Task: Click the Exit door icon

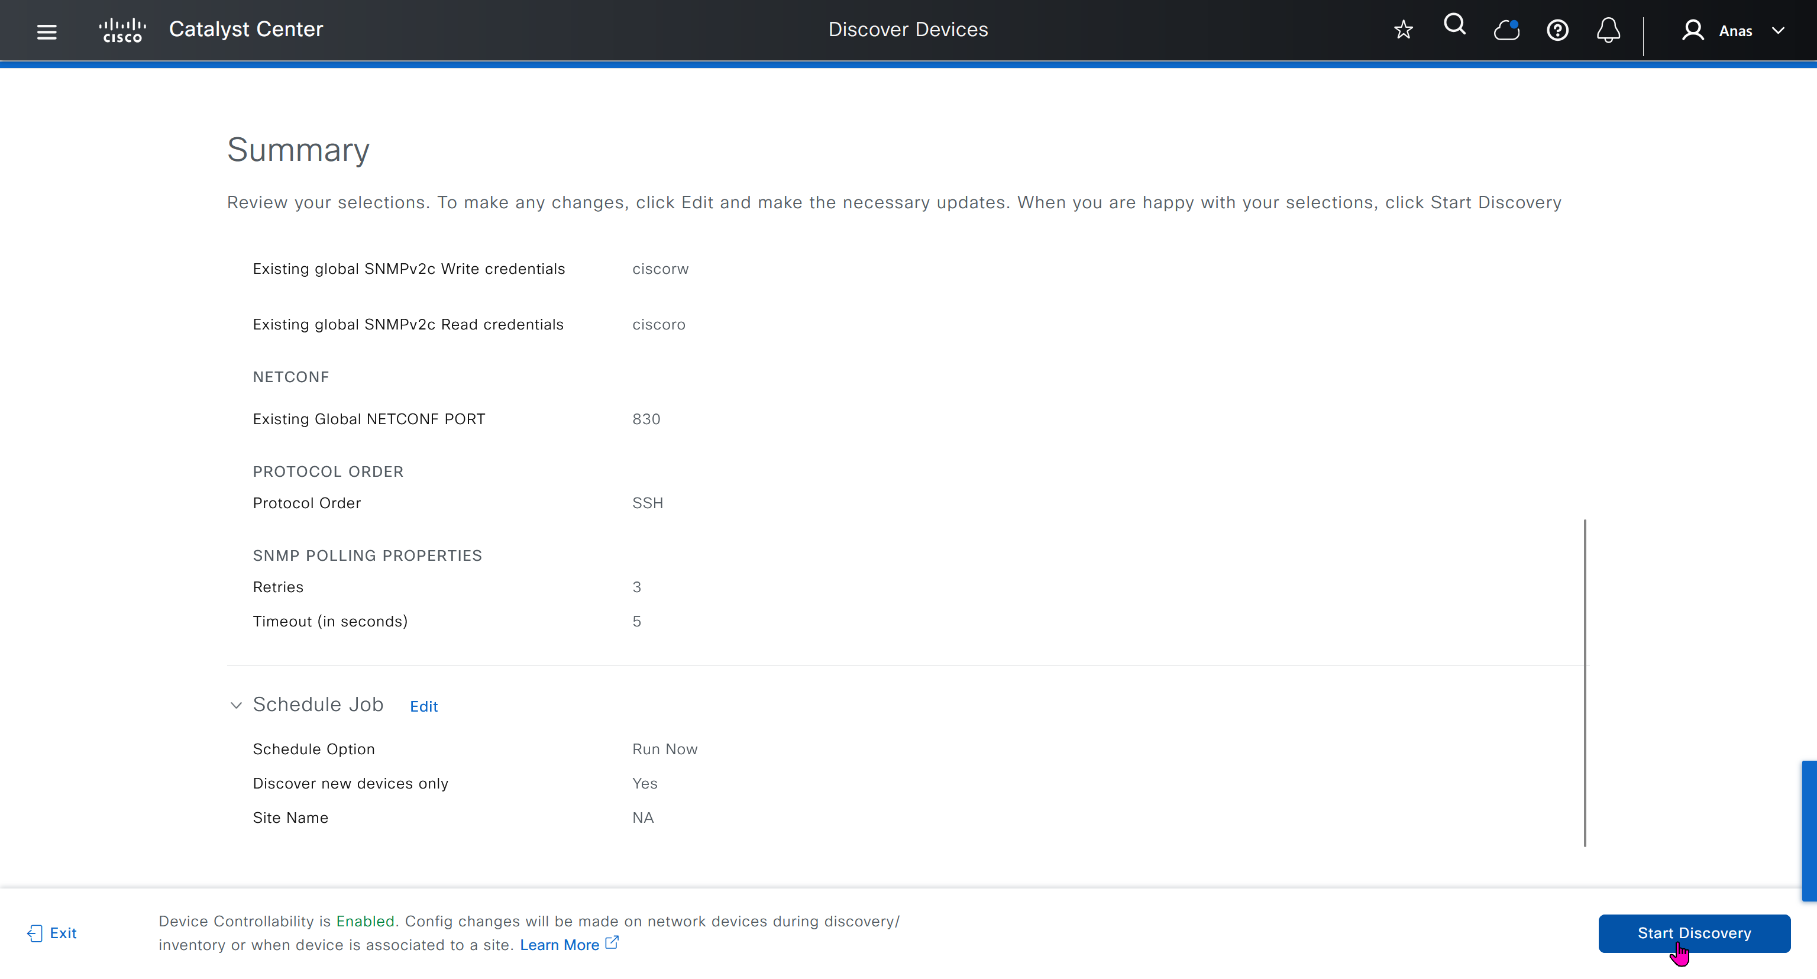Action: tap(34, 933)
